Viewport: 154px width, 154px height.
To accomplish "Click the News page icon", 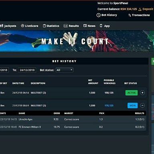I will point(85,26).
